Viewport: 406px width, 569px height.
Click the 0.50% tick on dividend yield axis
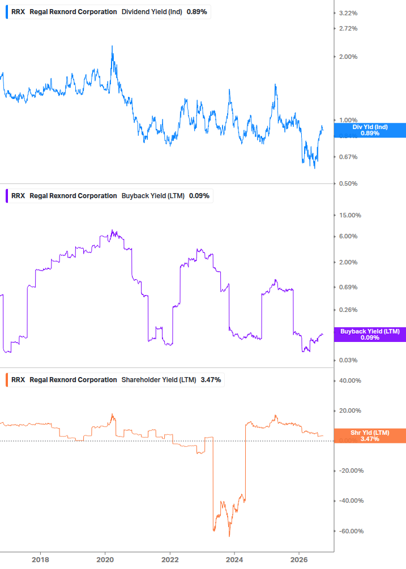tap(348, 183)
